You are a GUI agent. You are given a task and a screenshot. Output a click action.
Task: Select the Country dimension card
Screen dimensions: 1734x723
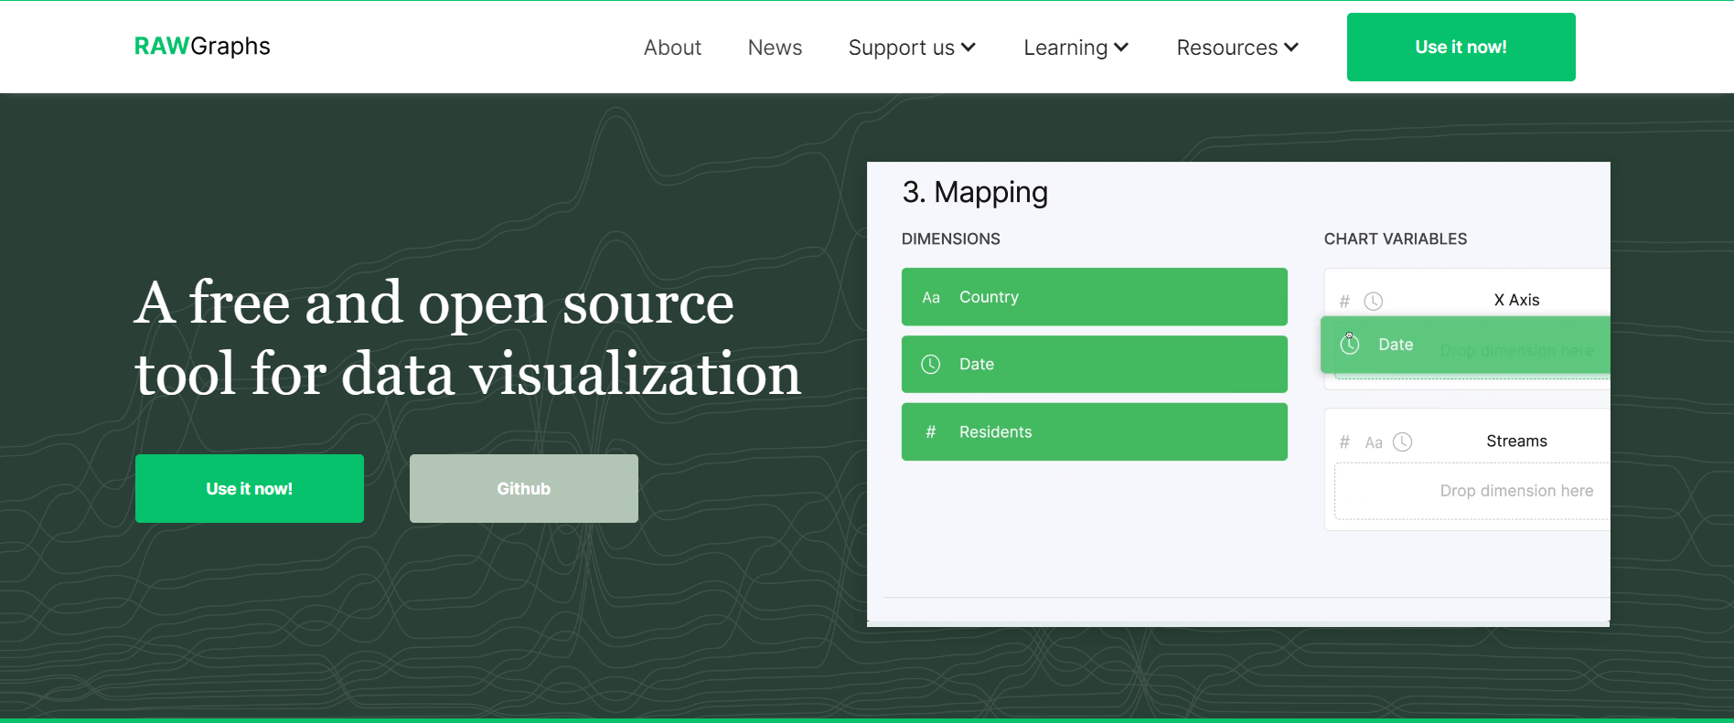(x=1094, y=296)
